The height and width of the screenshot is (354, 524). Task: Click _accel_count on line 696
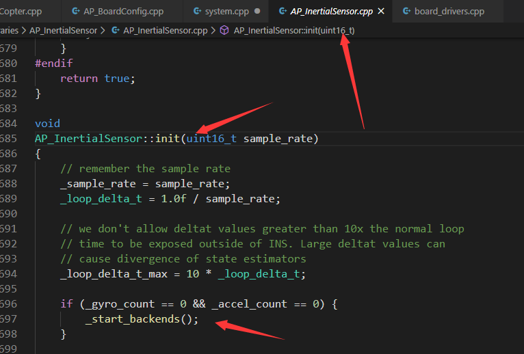click(x=249, y=303)
